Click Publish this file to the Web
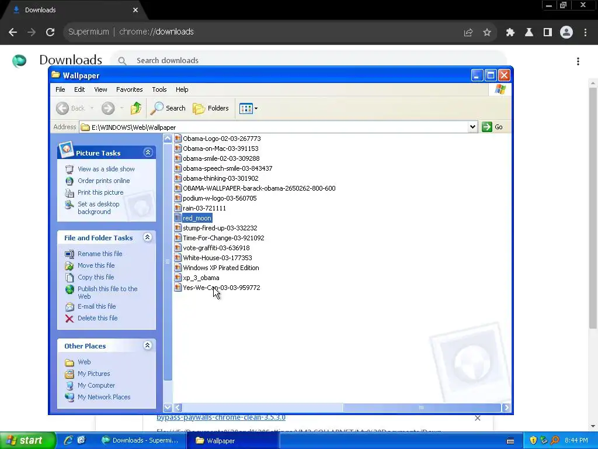Screen dimensions: 598x449 (107, 292)
